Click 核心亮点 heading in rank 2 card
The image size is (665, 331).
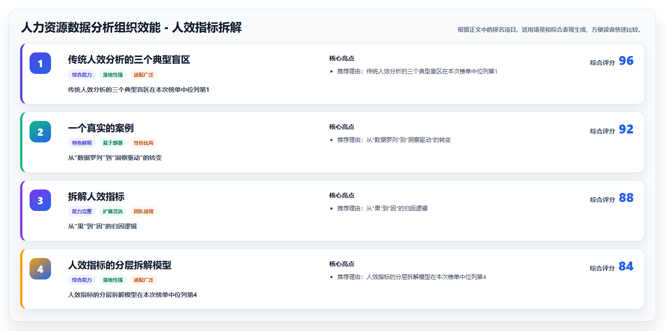point(342,127)
